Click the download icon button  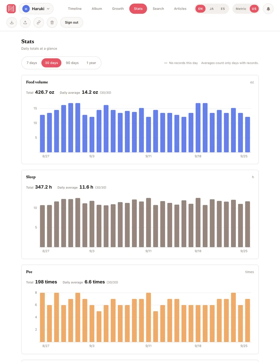pos(12,22)
